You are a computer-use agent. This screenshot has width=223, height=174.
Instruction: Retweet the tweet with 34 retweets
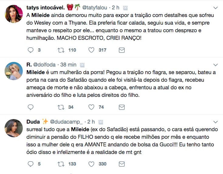61,107
